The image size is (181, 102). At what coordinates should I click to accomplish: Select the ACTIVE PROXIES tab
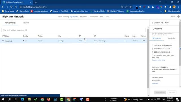pos(10,23)
